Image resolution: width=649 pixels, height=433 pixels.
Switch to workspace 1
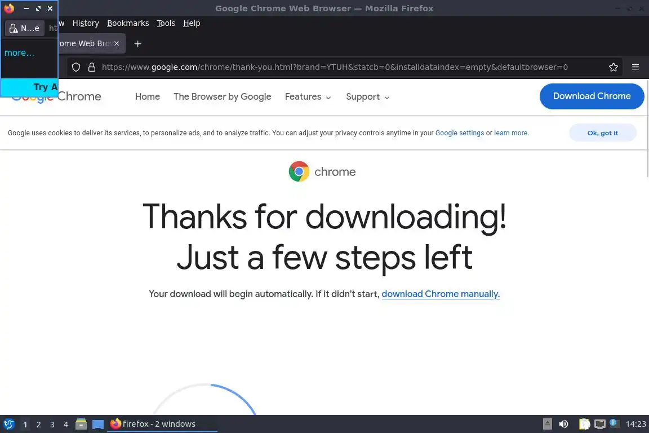coord(25,425)
